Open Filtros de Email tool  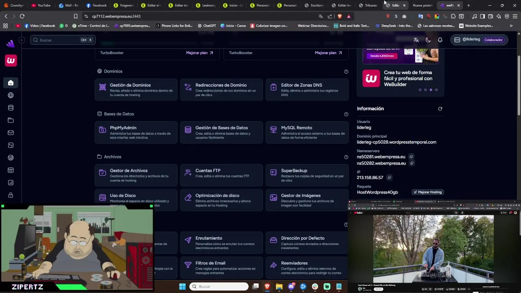point(221,267)
